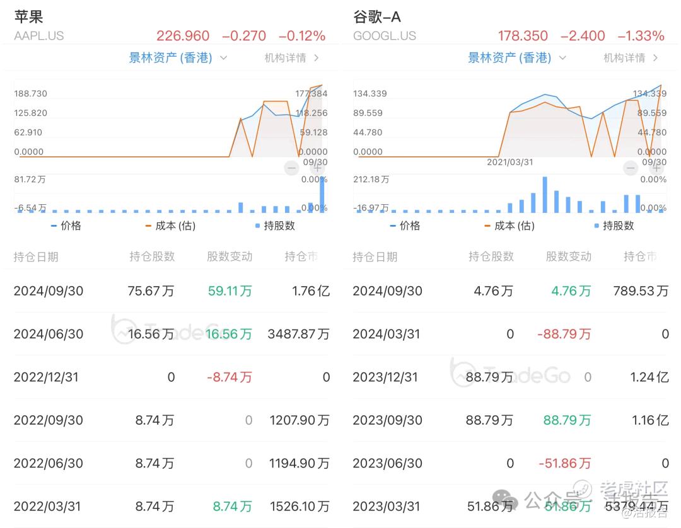Click 2021/03/31 date marker on Google chart
The image size is (681, 528).
click(510, 163)
